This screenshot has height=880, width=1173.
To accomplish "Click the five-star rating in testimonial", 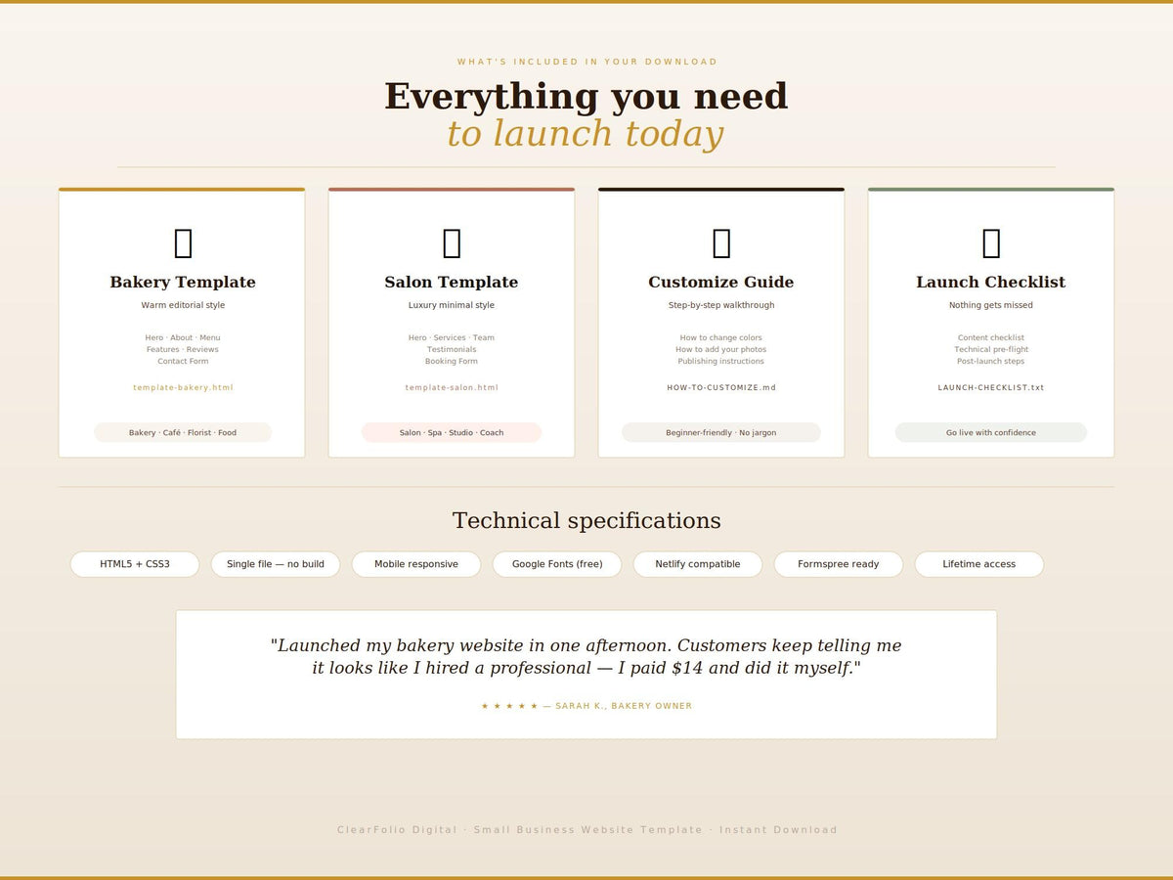I will 509,706.
